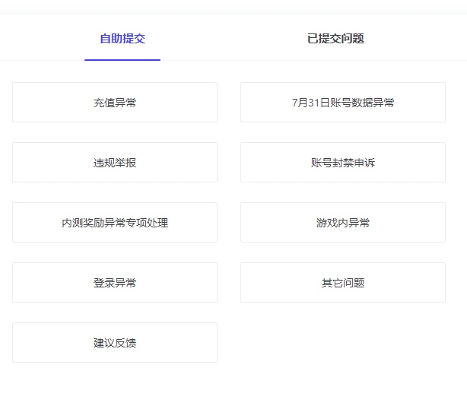Image resolution: width=467 pixels, height=406 pixels.
Task: Report in-game abnormality via 游戏内异常
Action: pos(343,222)
